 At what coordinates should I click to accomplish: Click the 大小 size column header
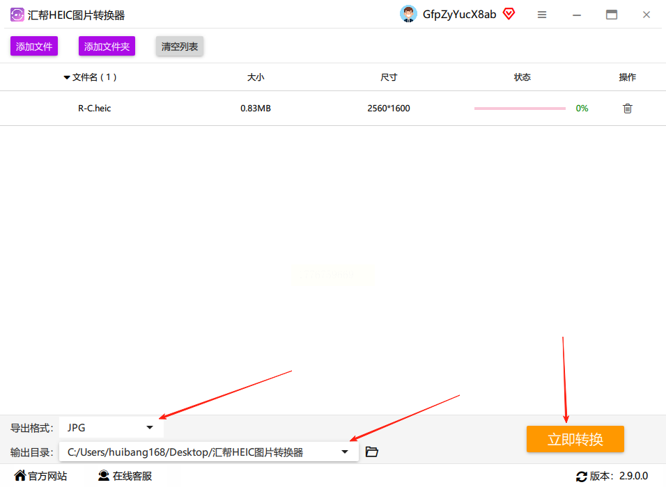point(256,77)
